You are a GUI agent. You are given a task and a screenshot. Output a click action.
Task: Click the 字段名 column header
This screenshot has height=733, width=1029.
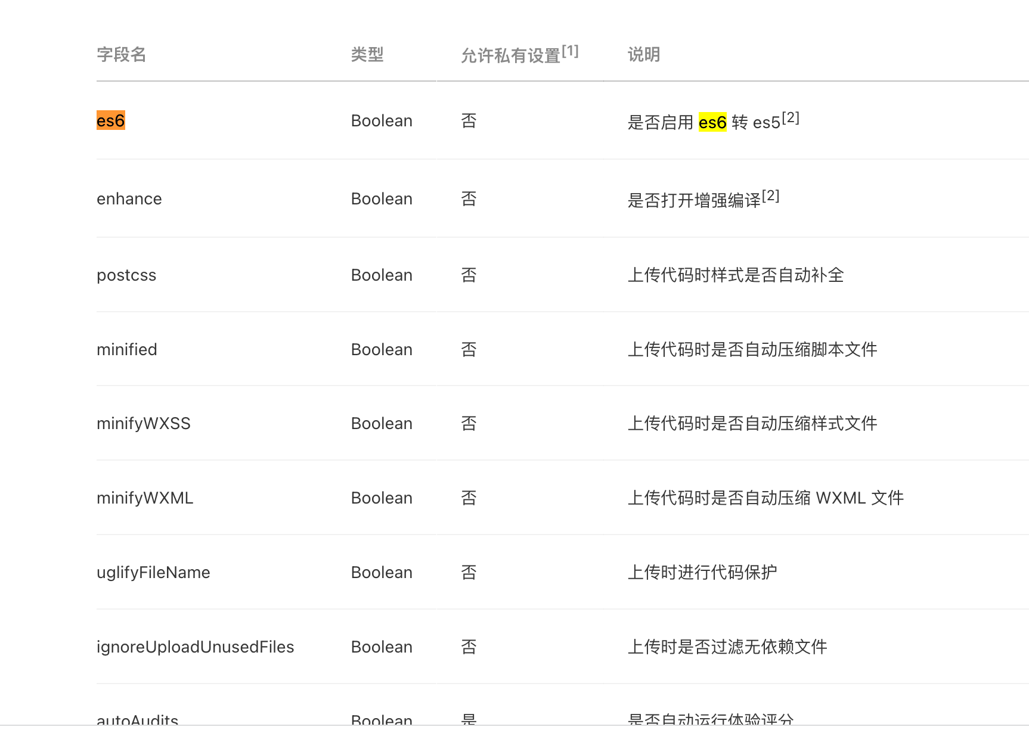click(x=122, y=55)
